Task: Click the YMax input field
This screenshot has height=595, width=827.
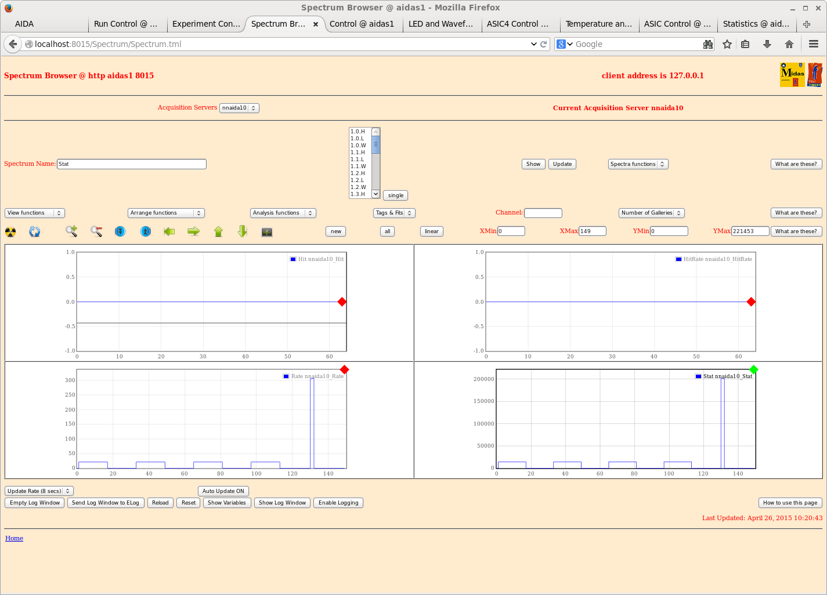Action: (x=750, y=231)
